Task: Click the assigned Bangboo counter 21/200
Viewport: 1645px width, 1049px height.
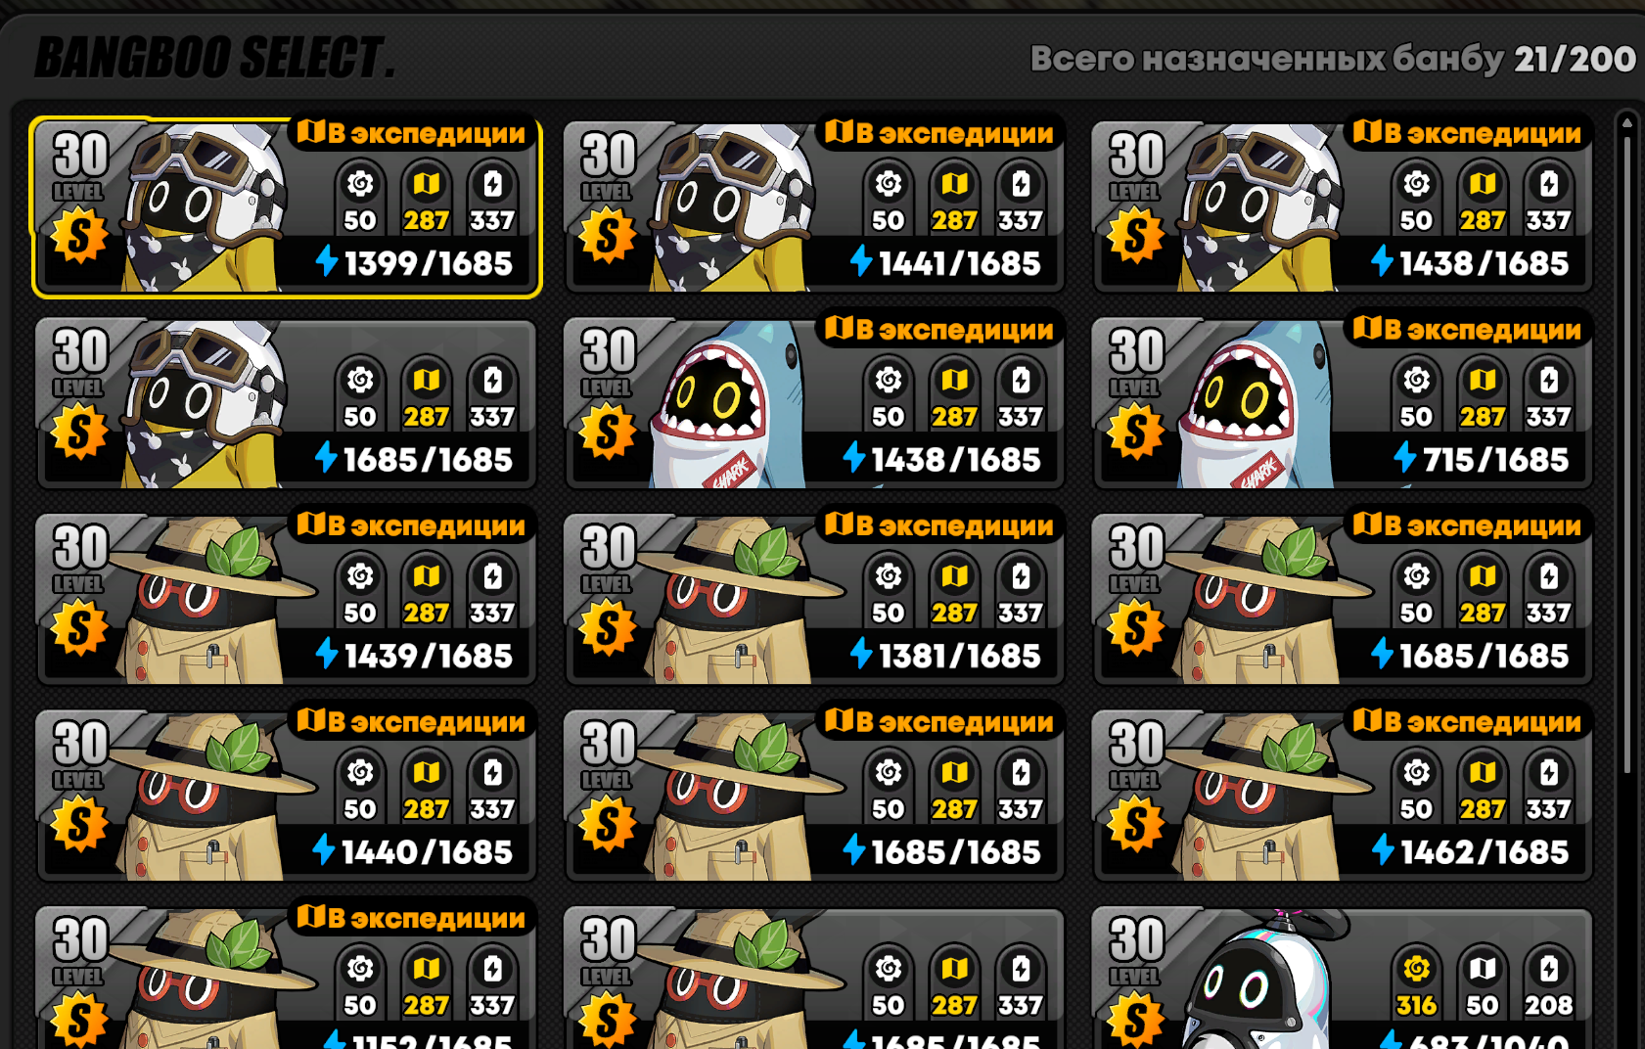Action: point(1575,59)
